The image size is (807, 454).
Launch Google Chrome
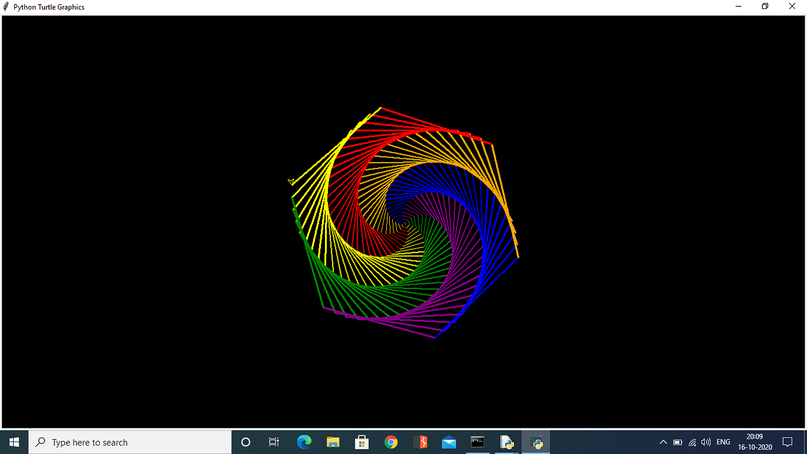tap(390, 442)
